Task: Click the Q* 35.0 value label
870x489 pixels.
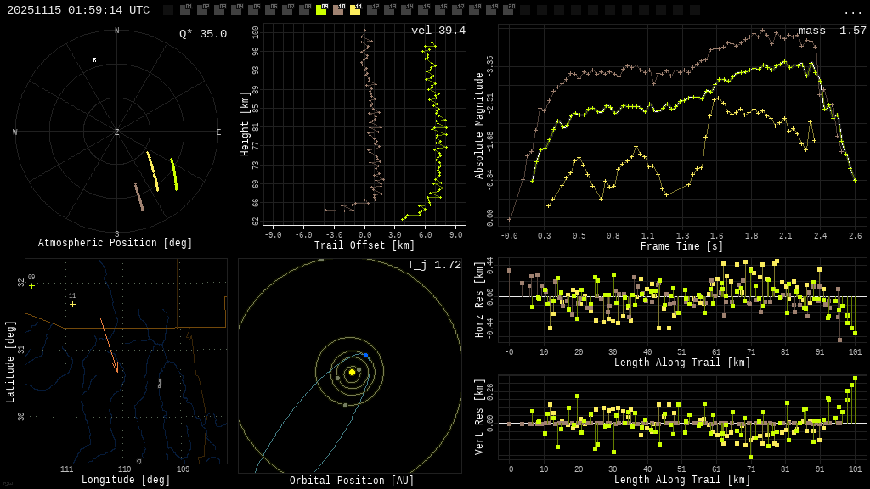Action: coord(203,34)
